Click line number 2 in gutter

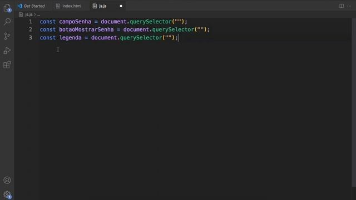point(31,29)
